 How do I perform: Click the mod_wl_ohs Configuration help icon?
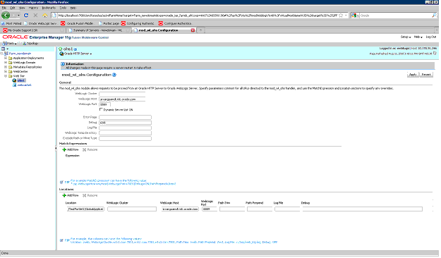click(x=114, y=75)
